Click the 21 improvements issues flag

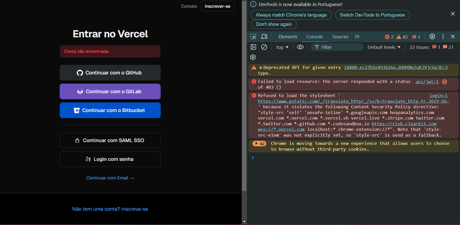pyautogui.click(x=448, y=47)
